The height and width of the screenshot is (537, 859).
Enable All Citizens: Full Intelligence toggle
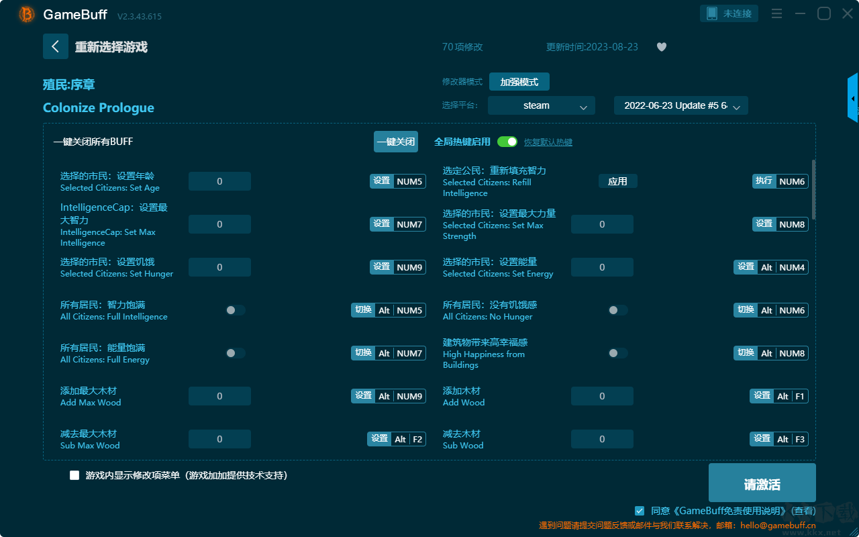tap(236, 310)
